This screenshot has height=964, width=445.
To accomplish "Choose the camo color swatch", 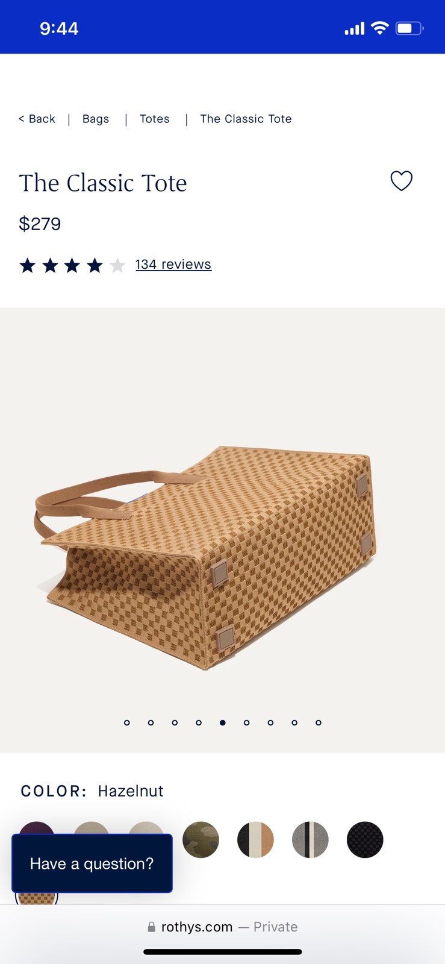I will (x=201, y=839).
